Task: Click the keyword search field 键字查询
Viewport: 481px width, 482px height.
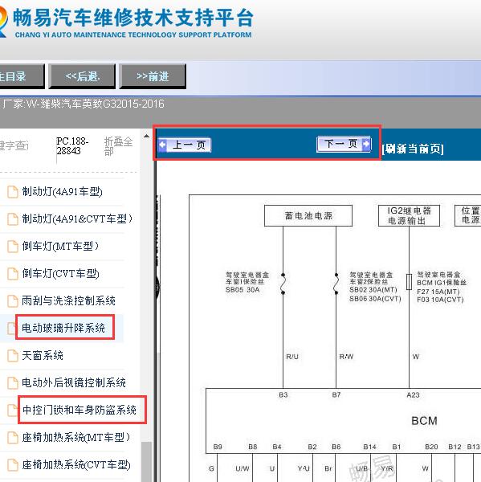Action: pyautogui.click(x=14, y=145)
